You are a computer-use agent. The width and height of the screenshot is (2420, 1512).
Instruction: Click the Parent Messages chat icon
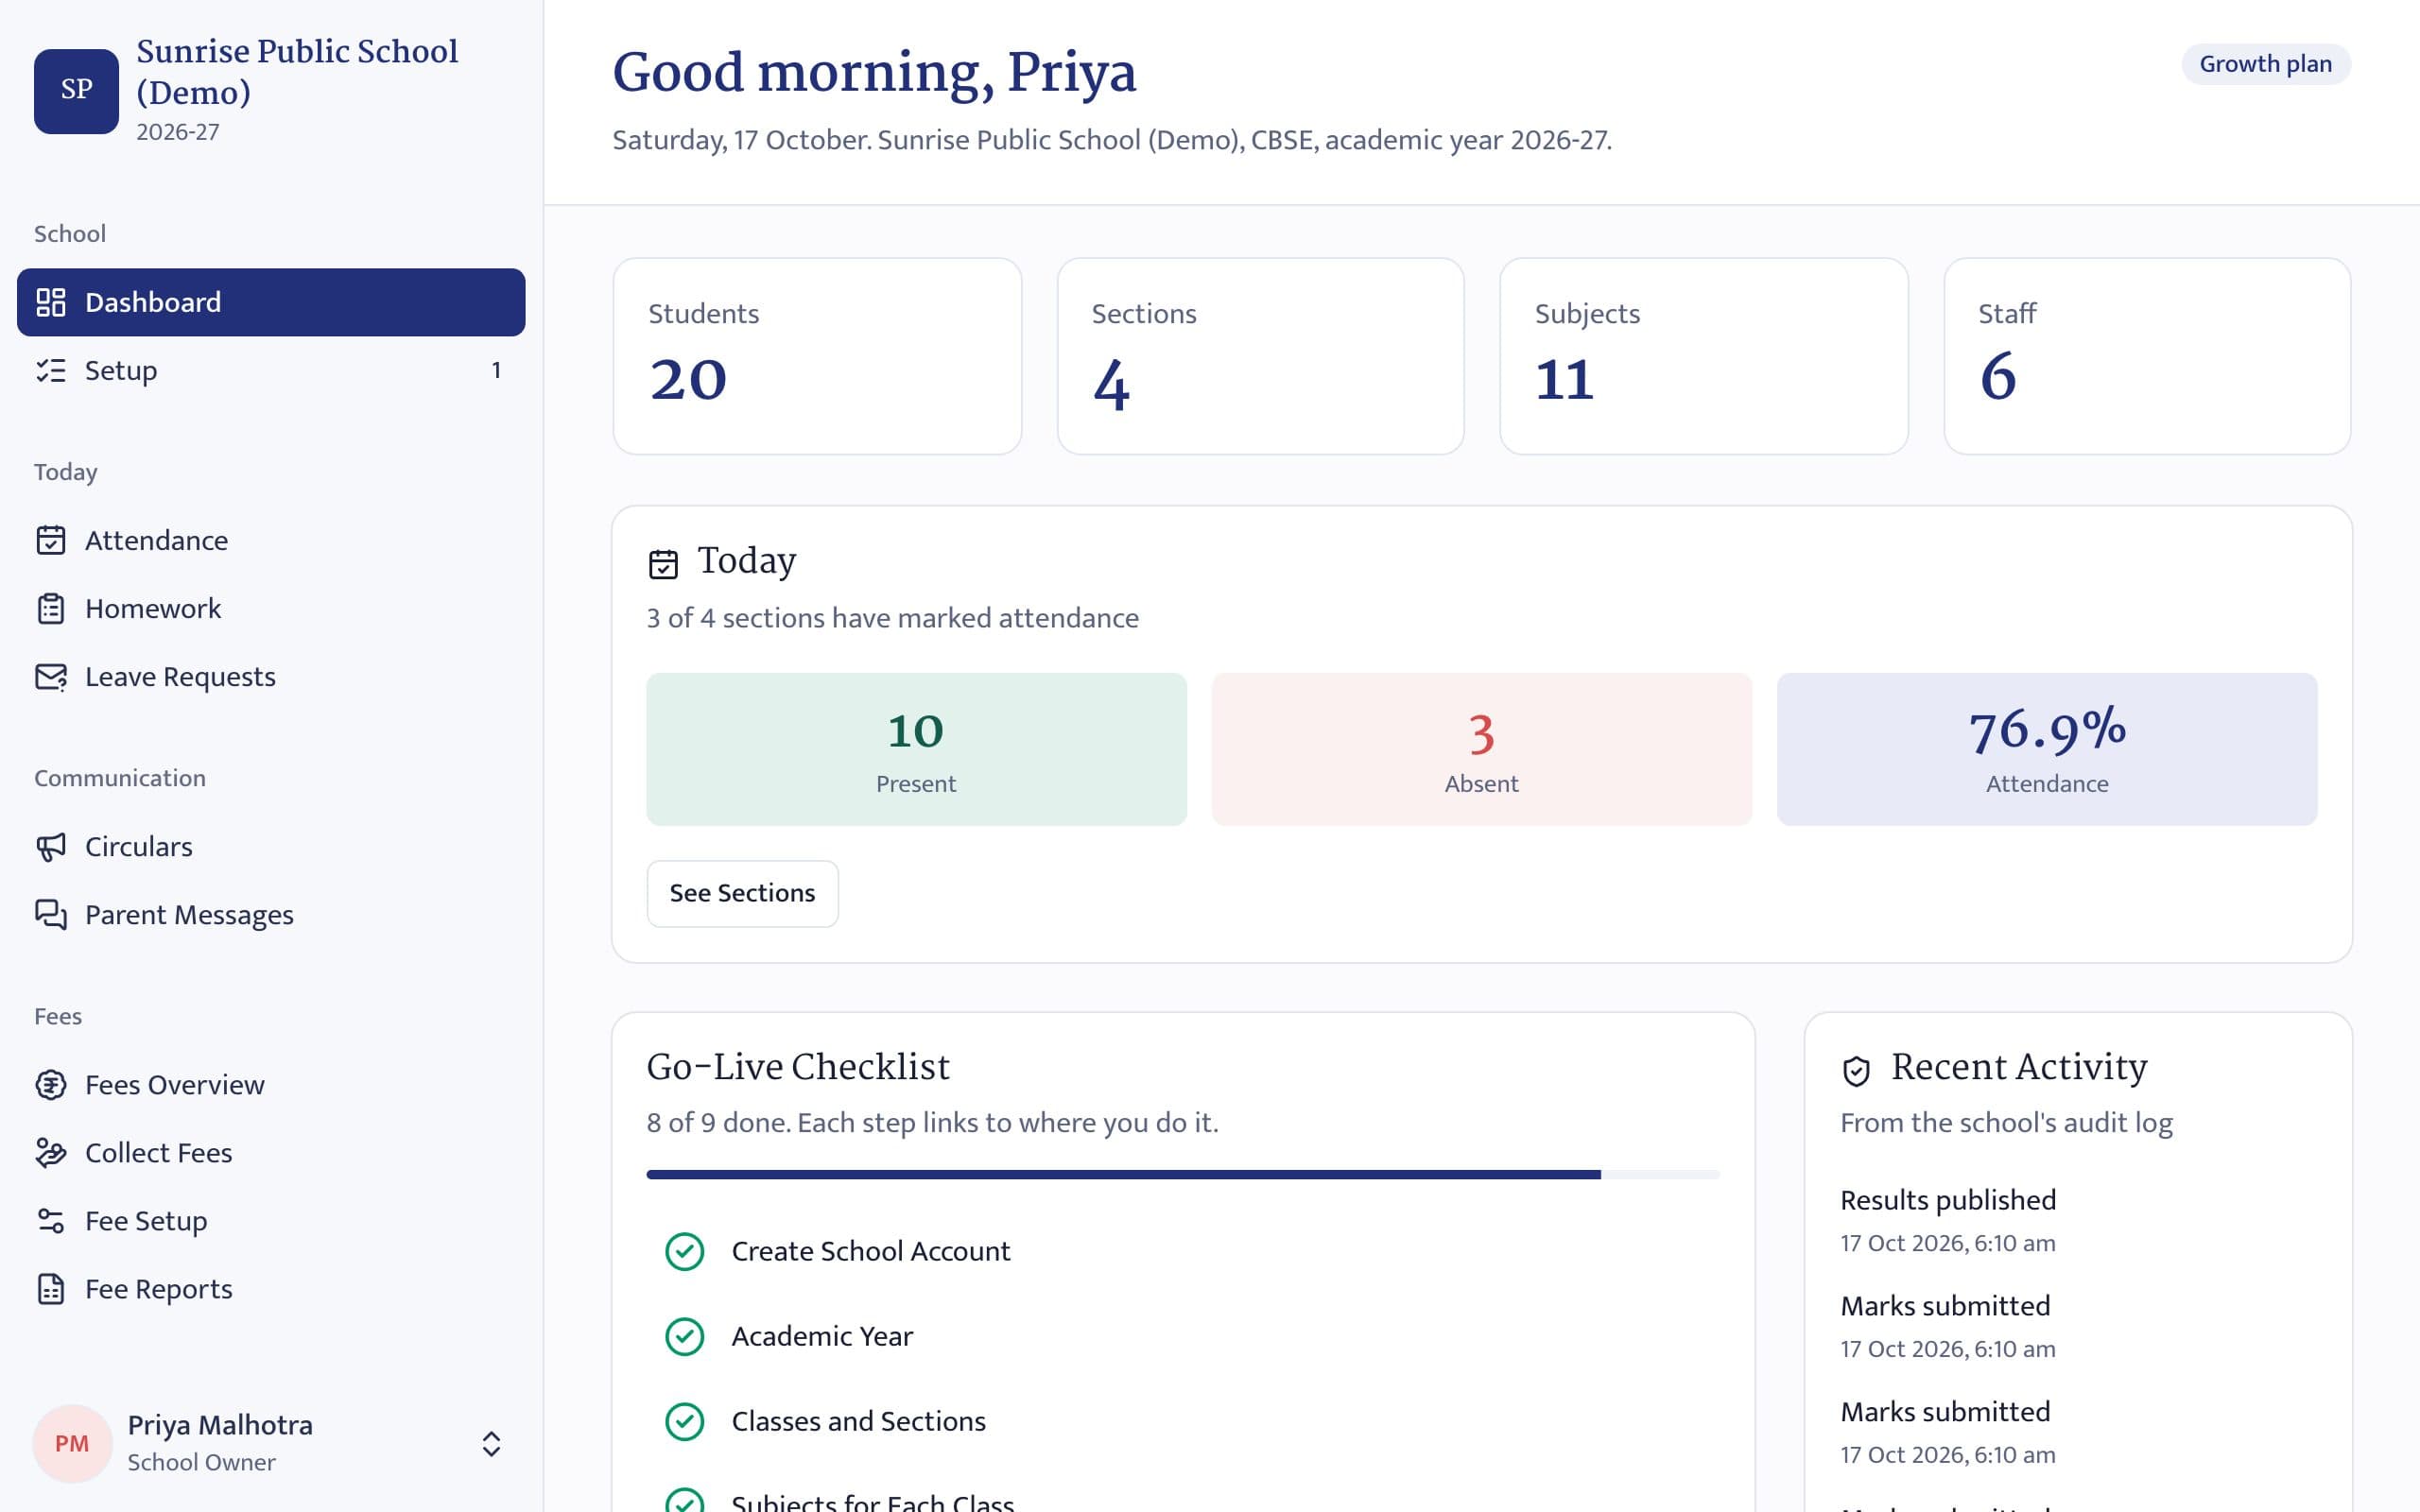[x=51, y=915]
